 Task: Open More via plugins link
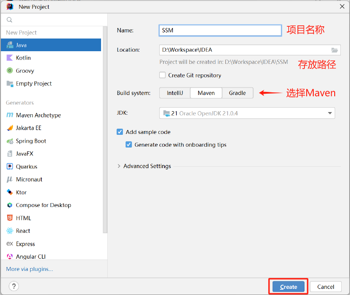pyautogui.click(x=29, y=269)
